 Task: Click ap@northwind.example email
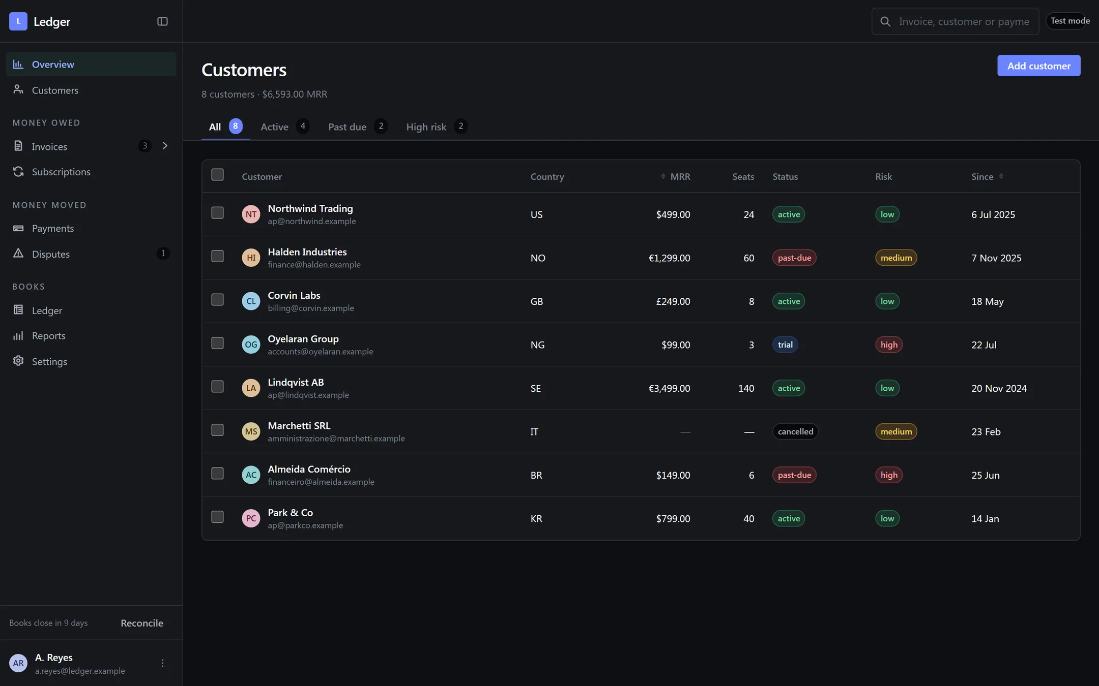tap(312, 221)
